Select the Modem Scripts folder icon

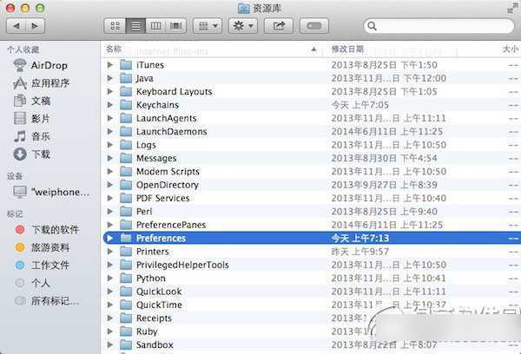[126, 171]
